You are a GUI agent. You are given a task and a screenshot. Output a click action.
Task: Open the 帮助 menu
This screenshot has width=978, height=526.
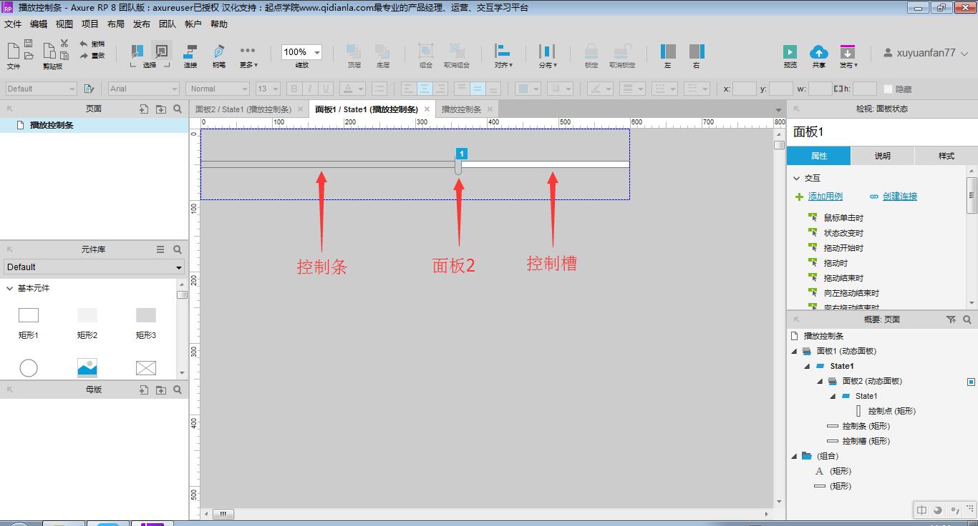pyautogui.click(x=219, y=24)
